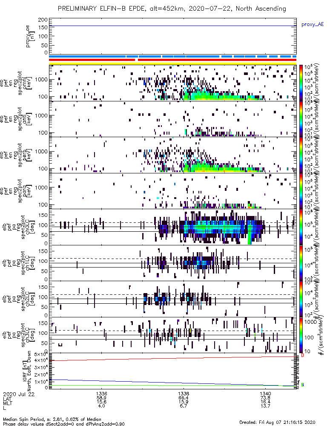Click the para [keV] y-axis label

tap(16, 191)
